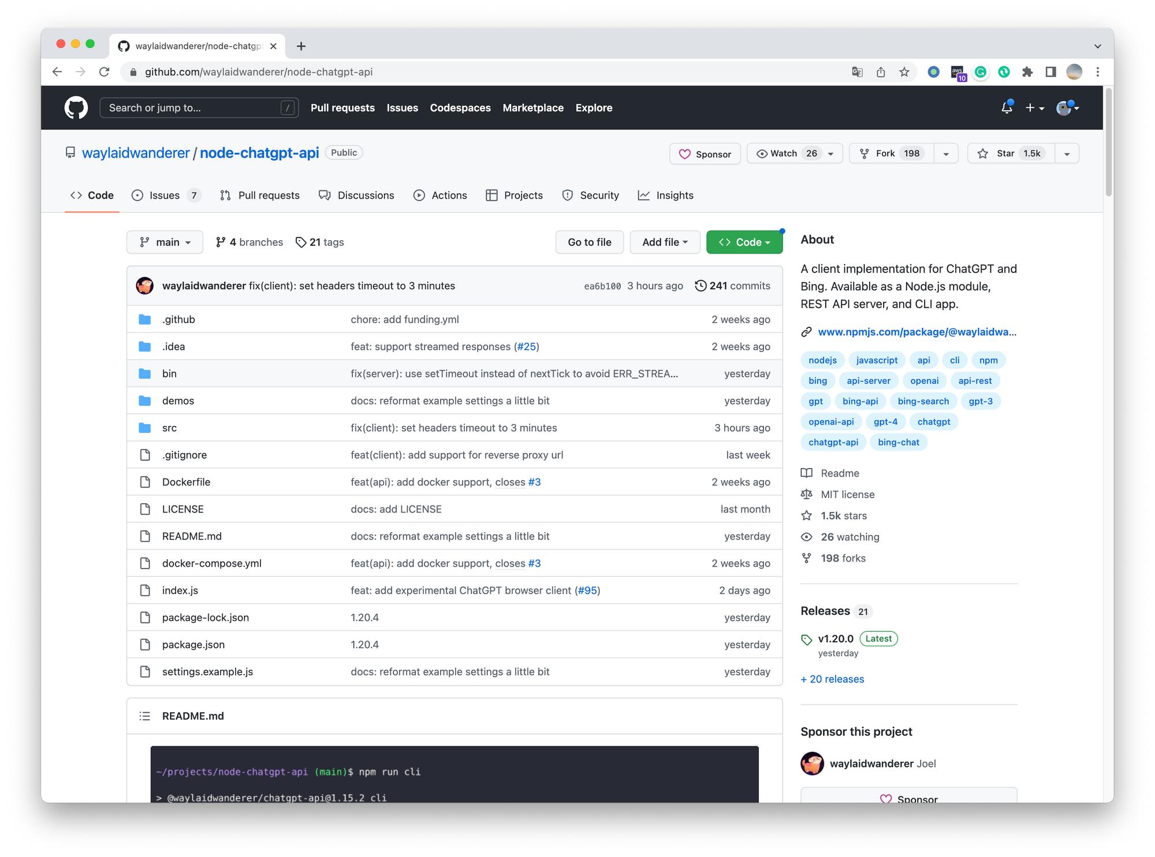Open the + 20 releases link

(x=832, y=679)
